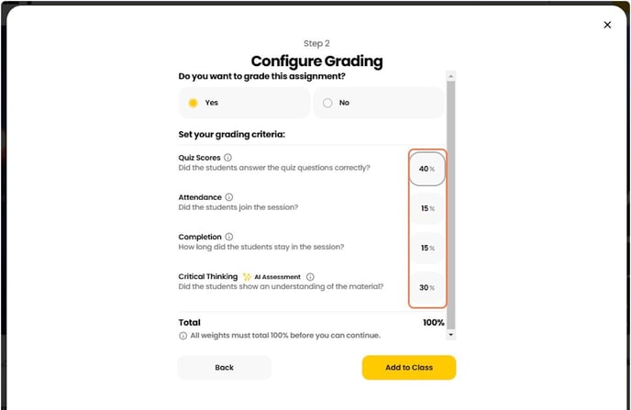The height and width of the screenshot is (410, 631).
Task: Click the info icon beside Quiz Scores
Action: pos(228,158)
